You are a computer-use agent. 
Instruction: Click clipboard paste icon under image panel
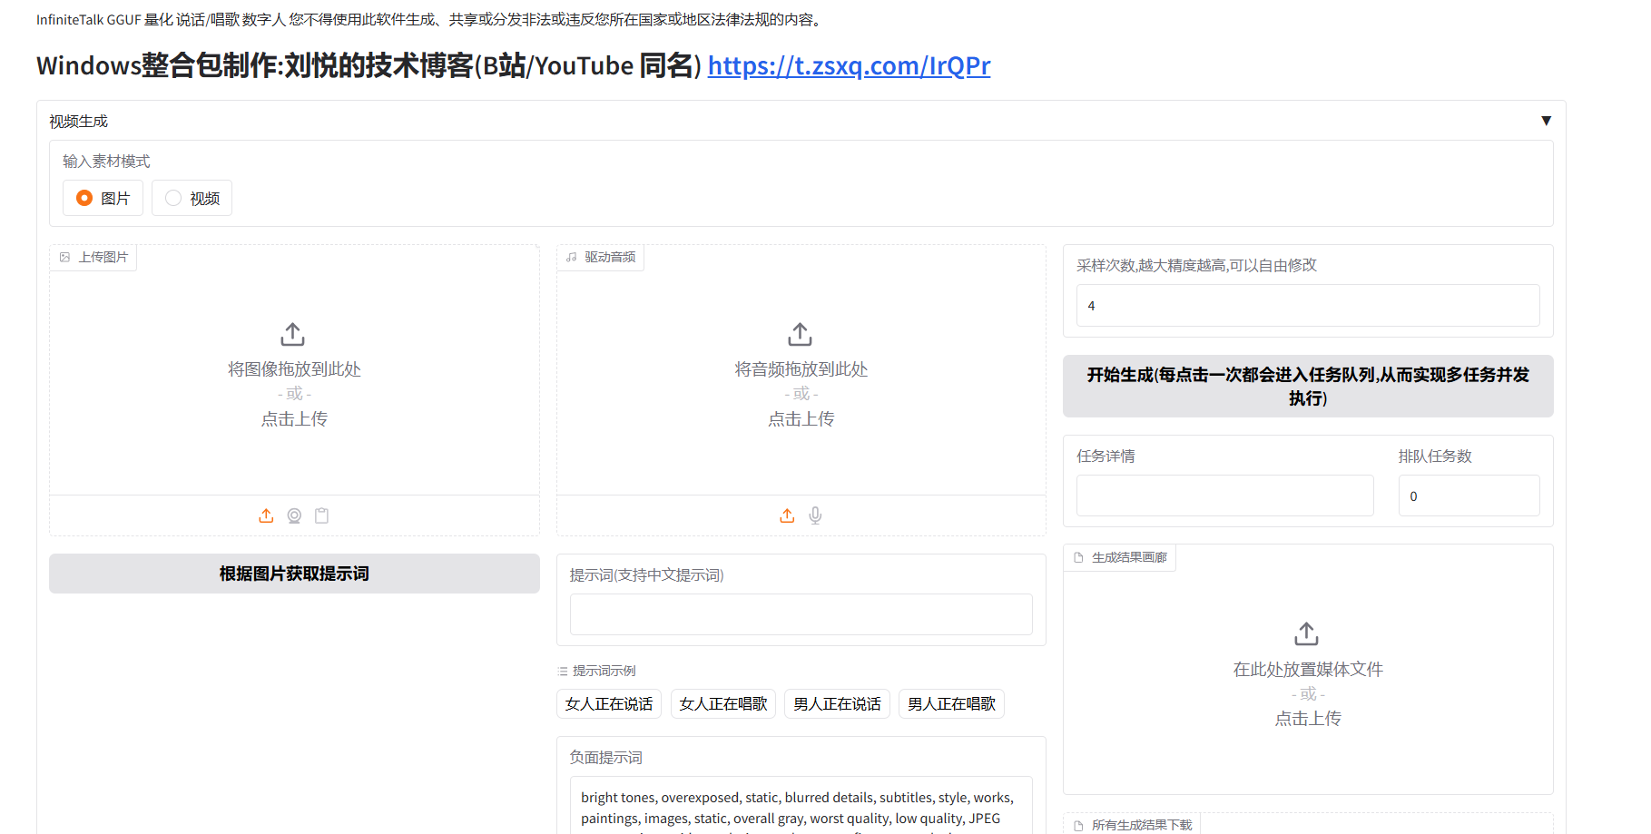tap(321, 515)
